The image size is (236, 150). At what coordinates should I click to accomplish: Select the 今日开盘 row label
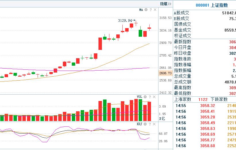tap(183, 48)
